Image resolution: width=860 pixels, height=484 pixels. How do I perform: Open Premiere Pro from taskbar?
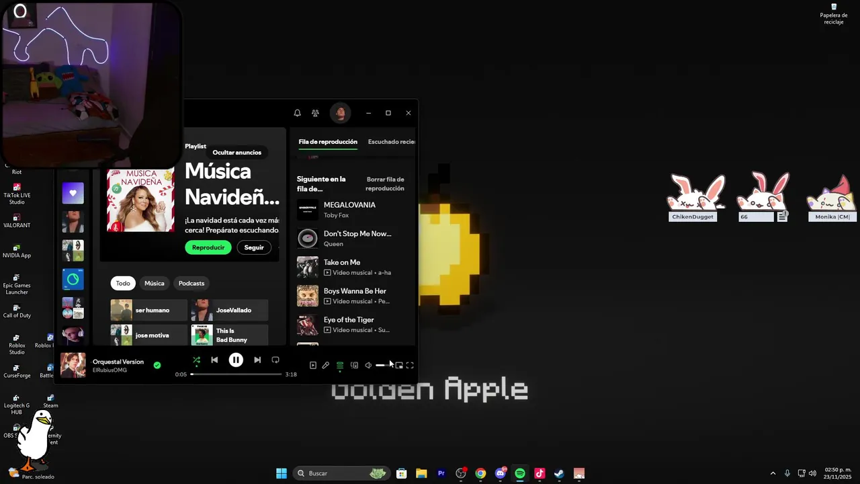point(441,473)
